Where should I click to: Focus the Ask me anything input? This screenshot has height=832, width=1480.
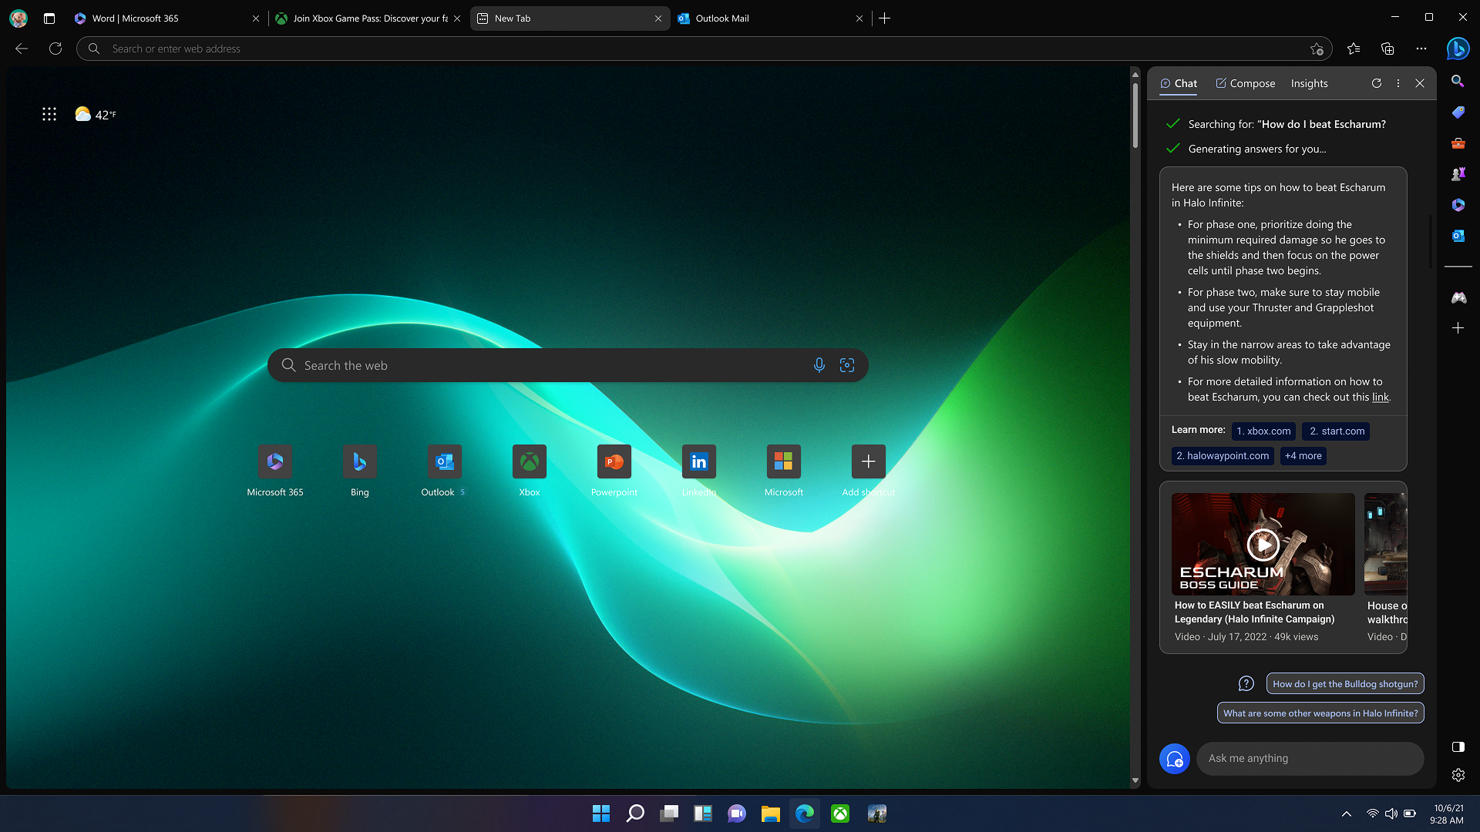click(1310, 759)
